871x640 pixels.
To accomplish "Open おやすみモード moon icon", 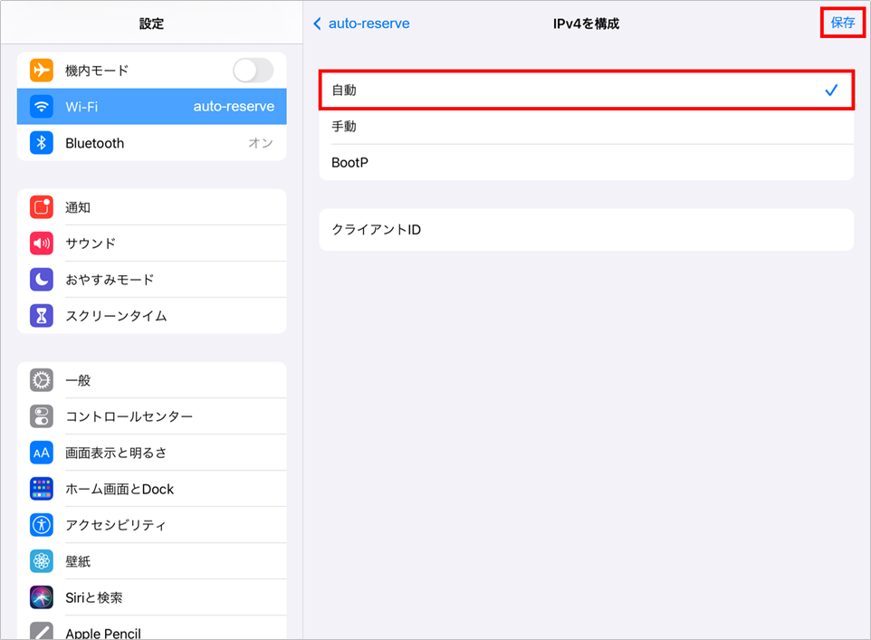I will 42,280.
